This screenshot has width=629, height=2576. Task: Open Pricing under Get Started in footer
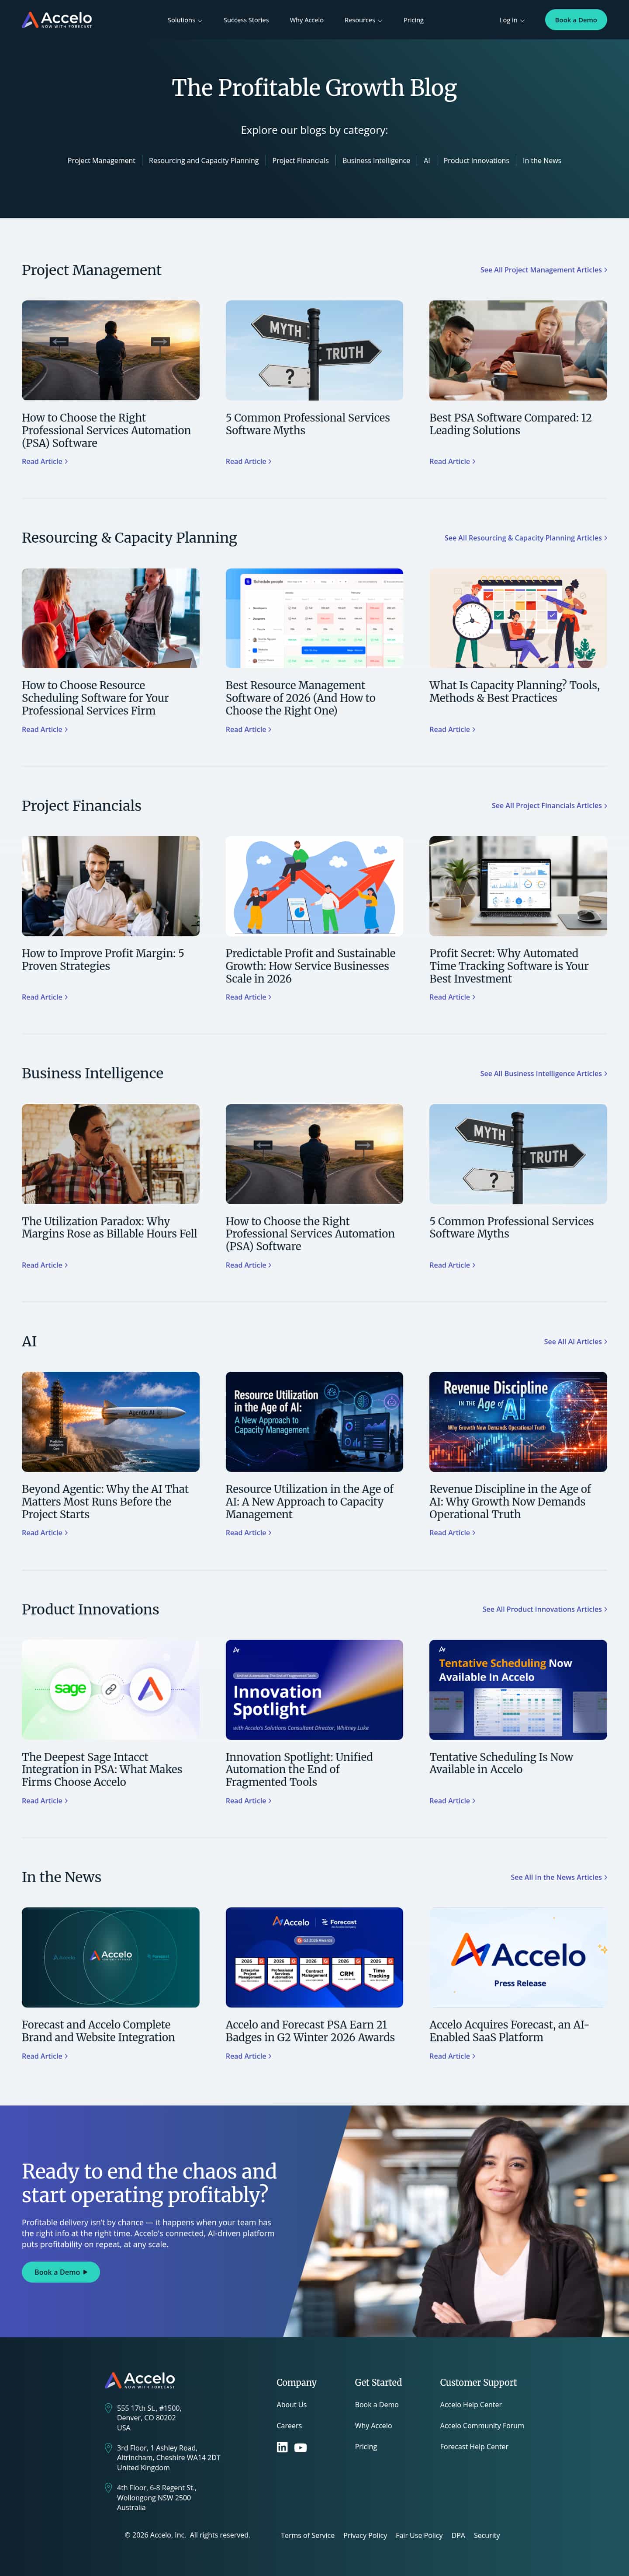point(366,2447)
